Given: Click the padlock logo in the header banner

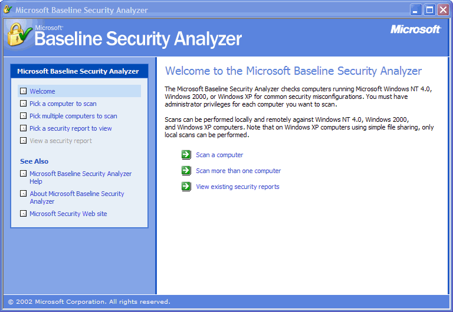Looking at the screenshot, I should click(x=19, y=35).
